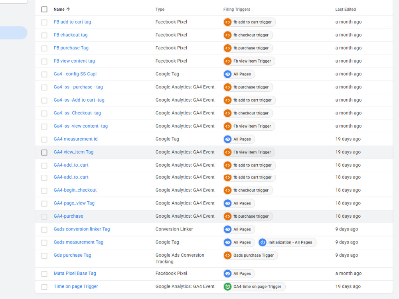Sort by the Type column header
The width and height of the screenshot is (399, 299).
click(x=160, y=10)
